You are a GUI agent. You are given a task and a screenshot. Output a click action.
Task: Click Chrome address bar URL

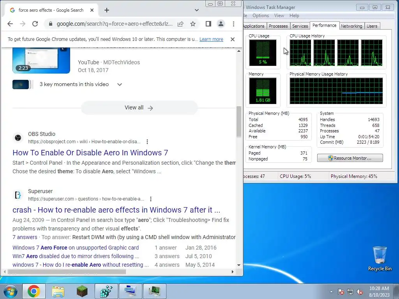tap(115, 24)
